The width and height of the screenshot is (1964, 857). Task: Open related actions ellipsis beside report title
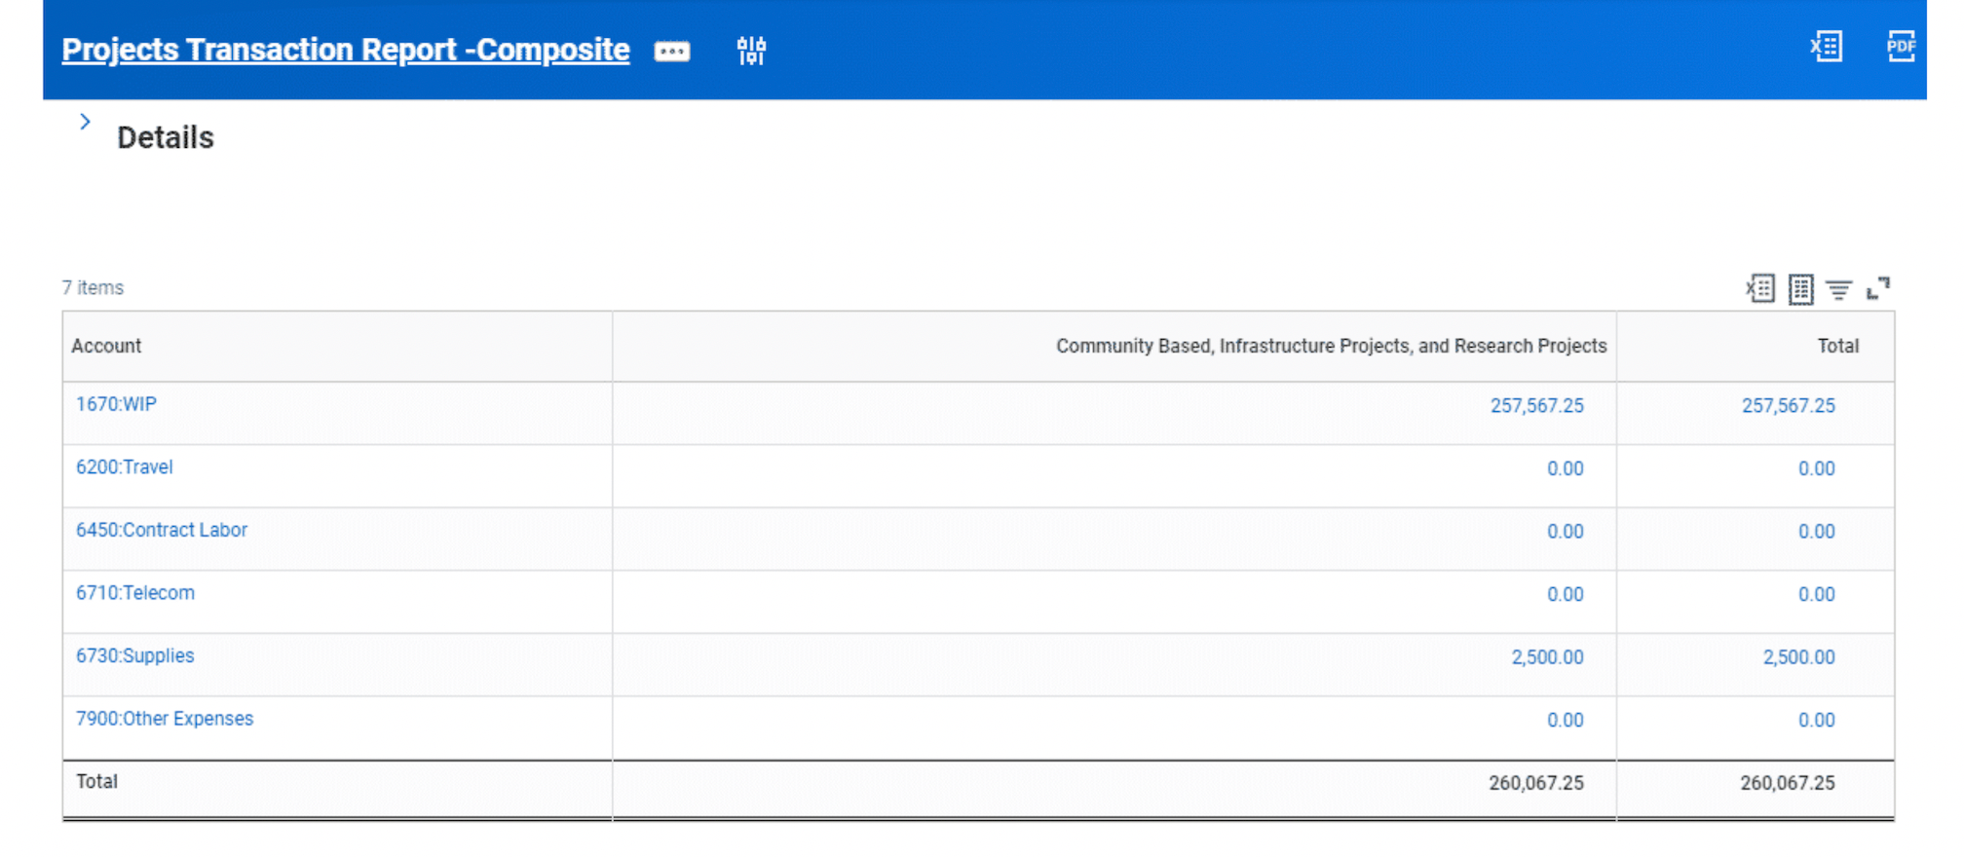(671, 51)
